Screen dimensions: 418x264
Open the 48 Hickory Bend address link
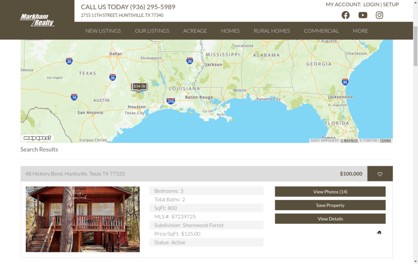pos(75,174)
